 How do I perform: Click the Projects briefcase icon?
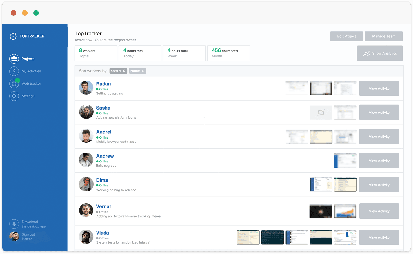coord(14,59)
